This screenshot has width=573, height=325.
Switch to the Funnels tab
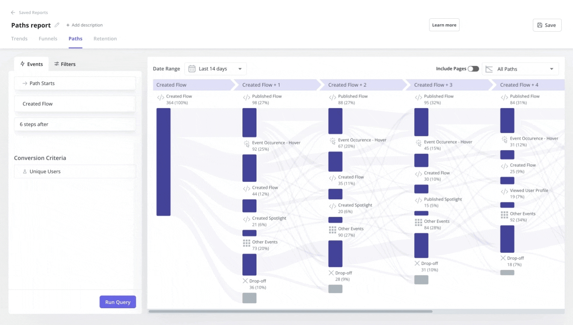(48, 38)
